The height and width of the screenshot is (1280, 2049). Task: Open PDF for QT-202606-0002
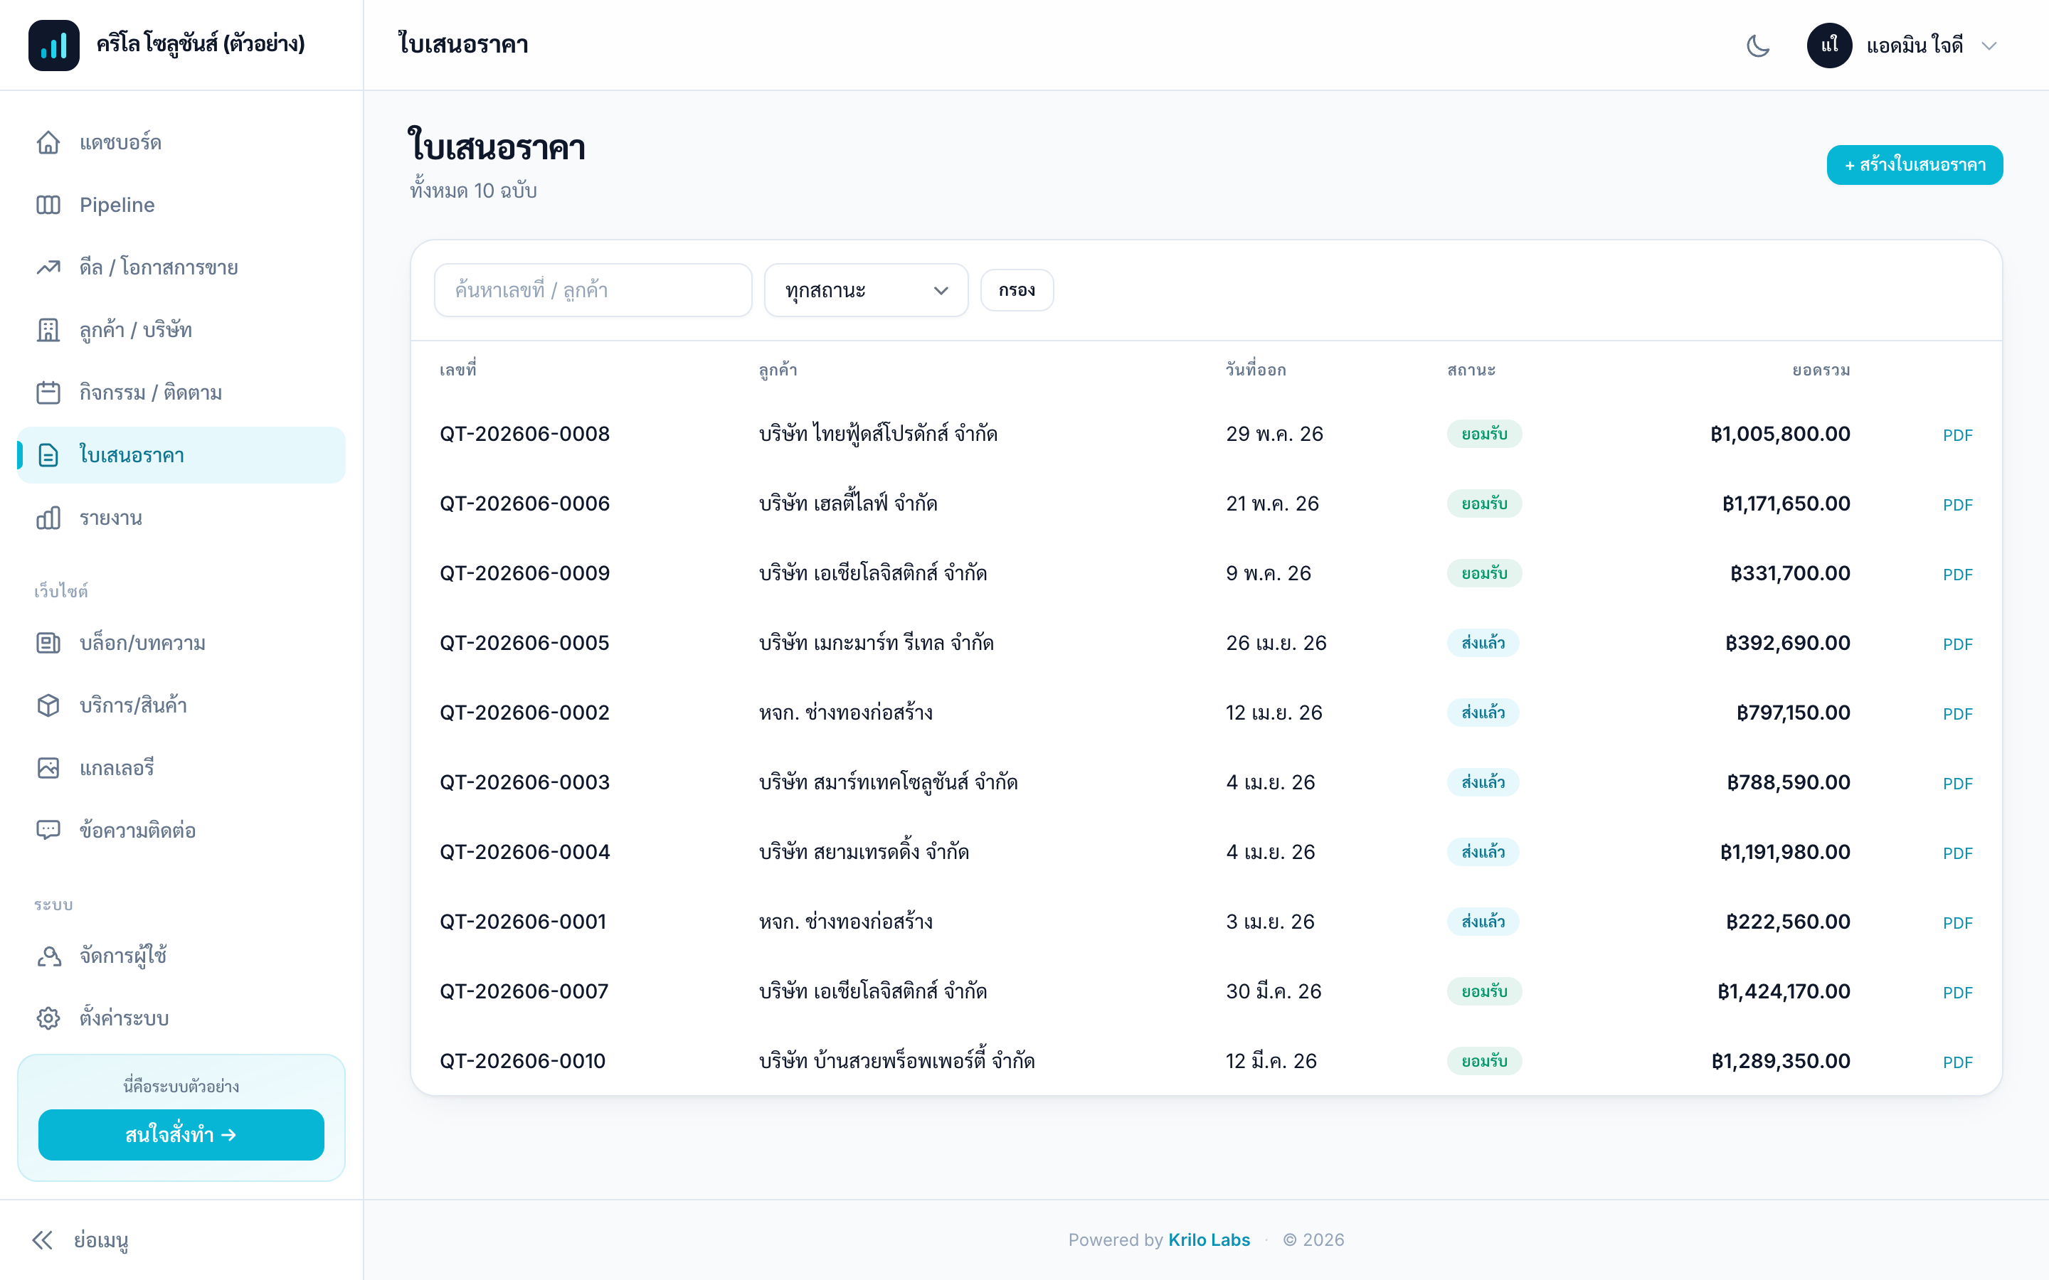click(x=1957, y=714)
